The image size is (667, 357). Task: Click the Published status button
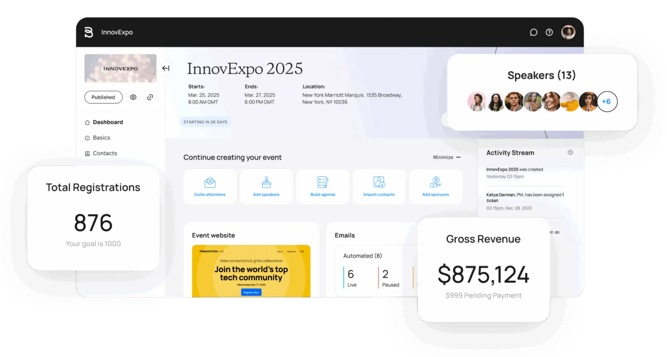coord(103,97)
